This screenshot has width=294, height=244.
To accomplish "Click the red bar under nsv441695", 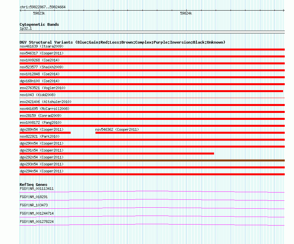I will tap(152, 112).
